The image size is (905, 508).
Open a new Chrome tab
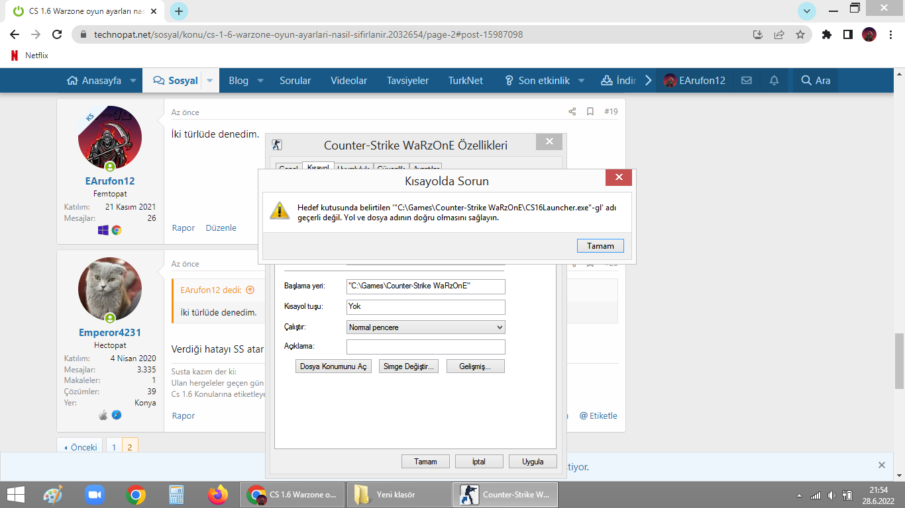179,11
